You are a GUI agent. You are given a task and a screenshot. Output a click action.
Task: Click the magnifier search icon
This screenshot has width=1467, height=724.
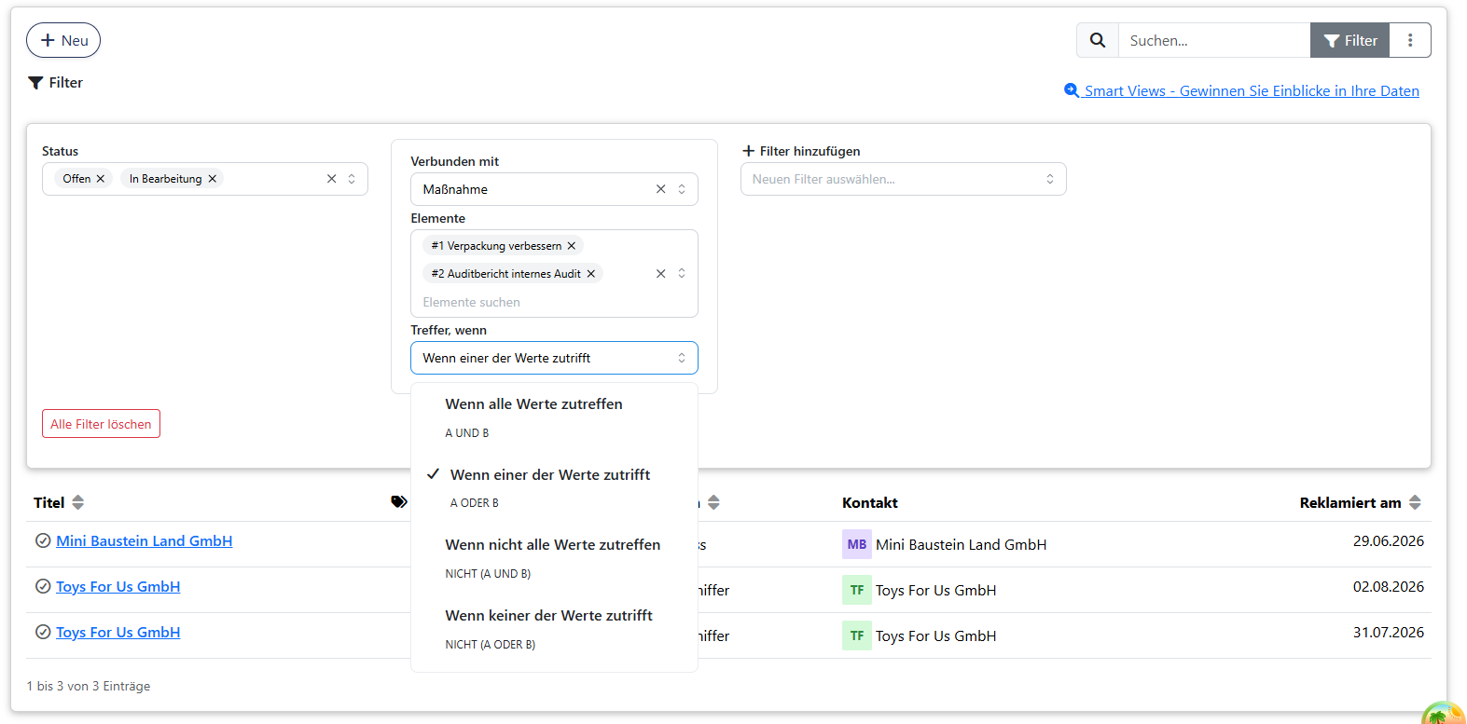coord(1098,40)
